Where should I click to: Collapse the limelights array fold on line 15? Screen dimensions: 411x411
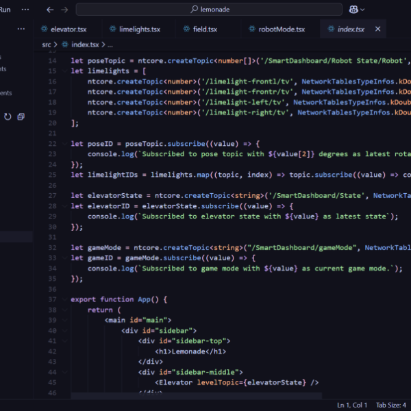[x=64, y=71]
